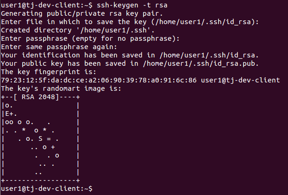Click the ssh-keygen -t rsa command text
The width and height of the screenshot is (288, 195).
point(132,6)
